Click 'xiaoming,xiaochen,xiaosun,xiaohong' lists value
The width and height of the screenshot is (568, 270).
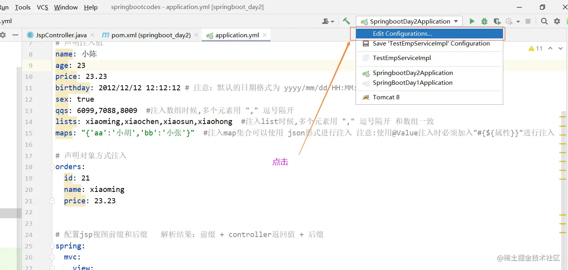click(159, 122)
